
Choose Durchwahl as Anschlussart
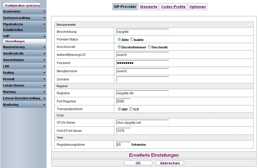[149, 47]
